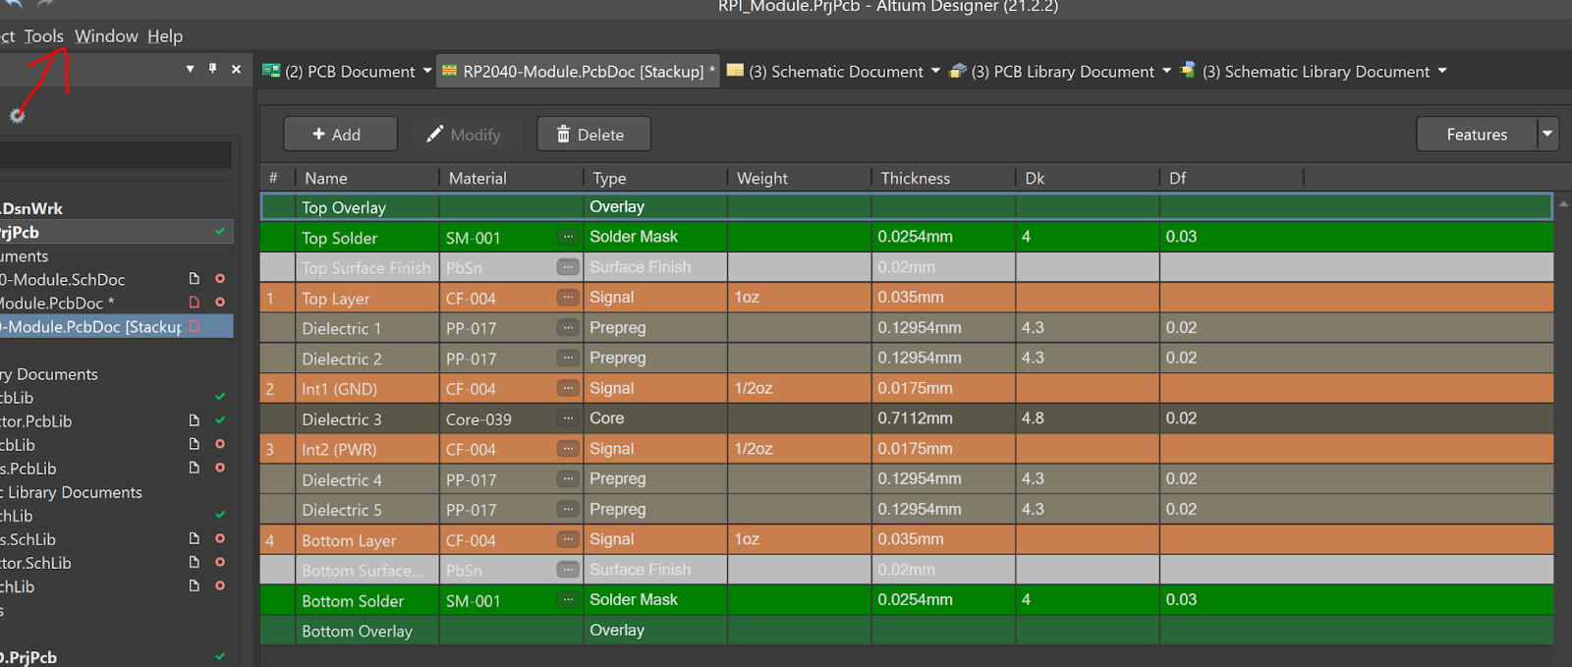Click the Add layer button
The height and width of the screenshot is (667, 1572).
340,134
